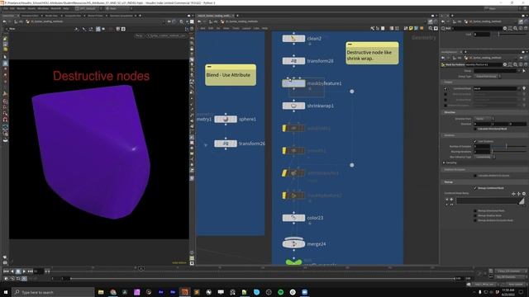
Task: Open the Render menu
Action: (x=21, y=8)
